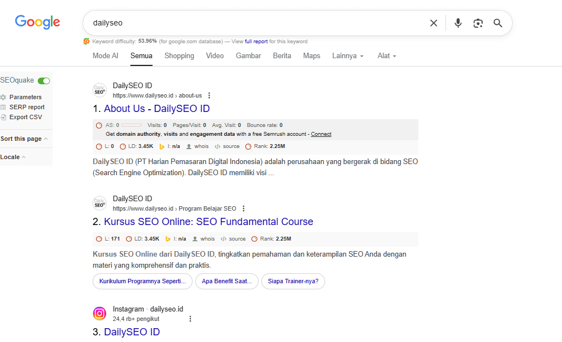Click the magnifying glass search icon
562x342 pixels.
(x=498, y=23)
